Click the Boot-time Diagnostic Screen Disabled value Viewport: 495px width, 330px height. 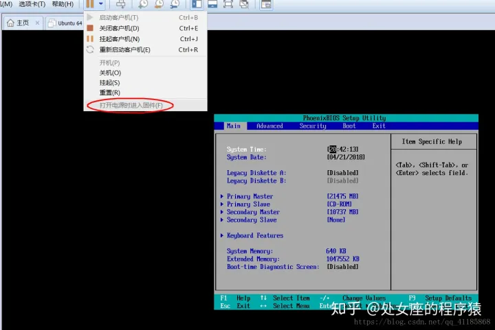342,267
